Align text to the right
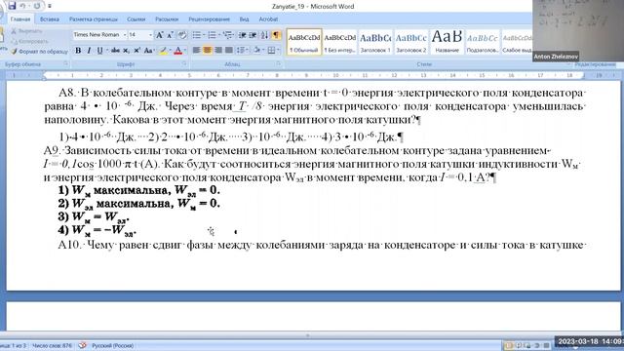 pos(217,50)
